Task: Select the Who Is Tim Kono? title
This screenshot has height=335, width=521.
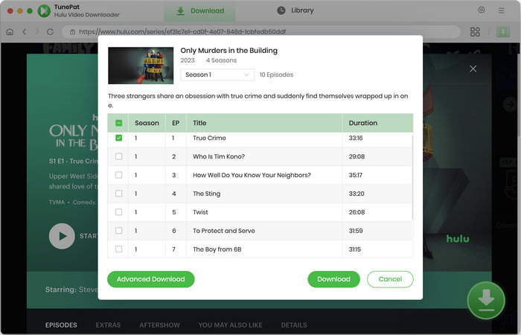Action: pyautogui.click(x=219, y=156)
